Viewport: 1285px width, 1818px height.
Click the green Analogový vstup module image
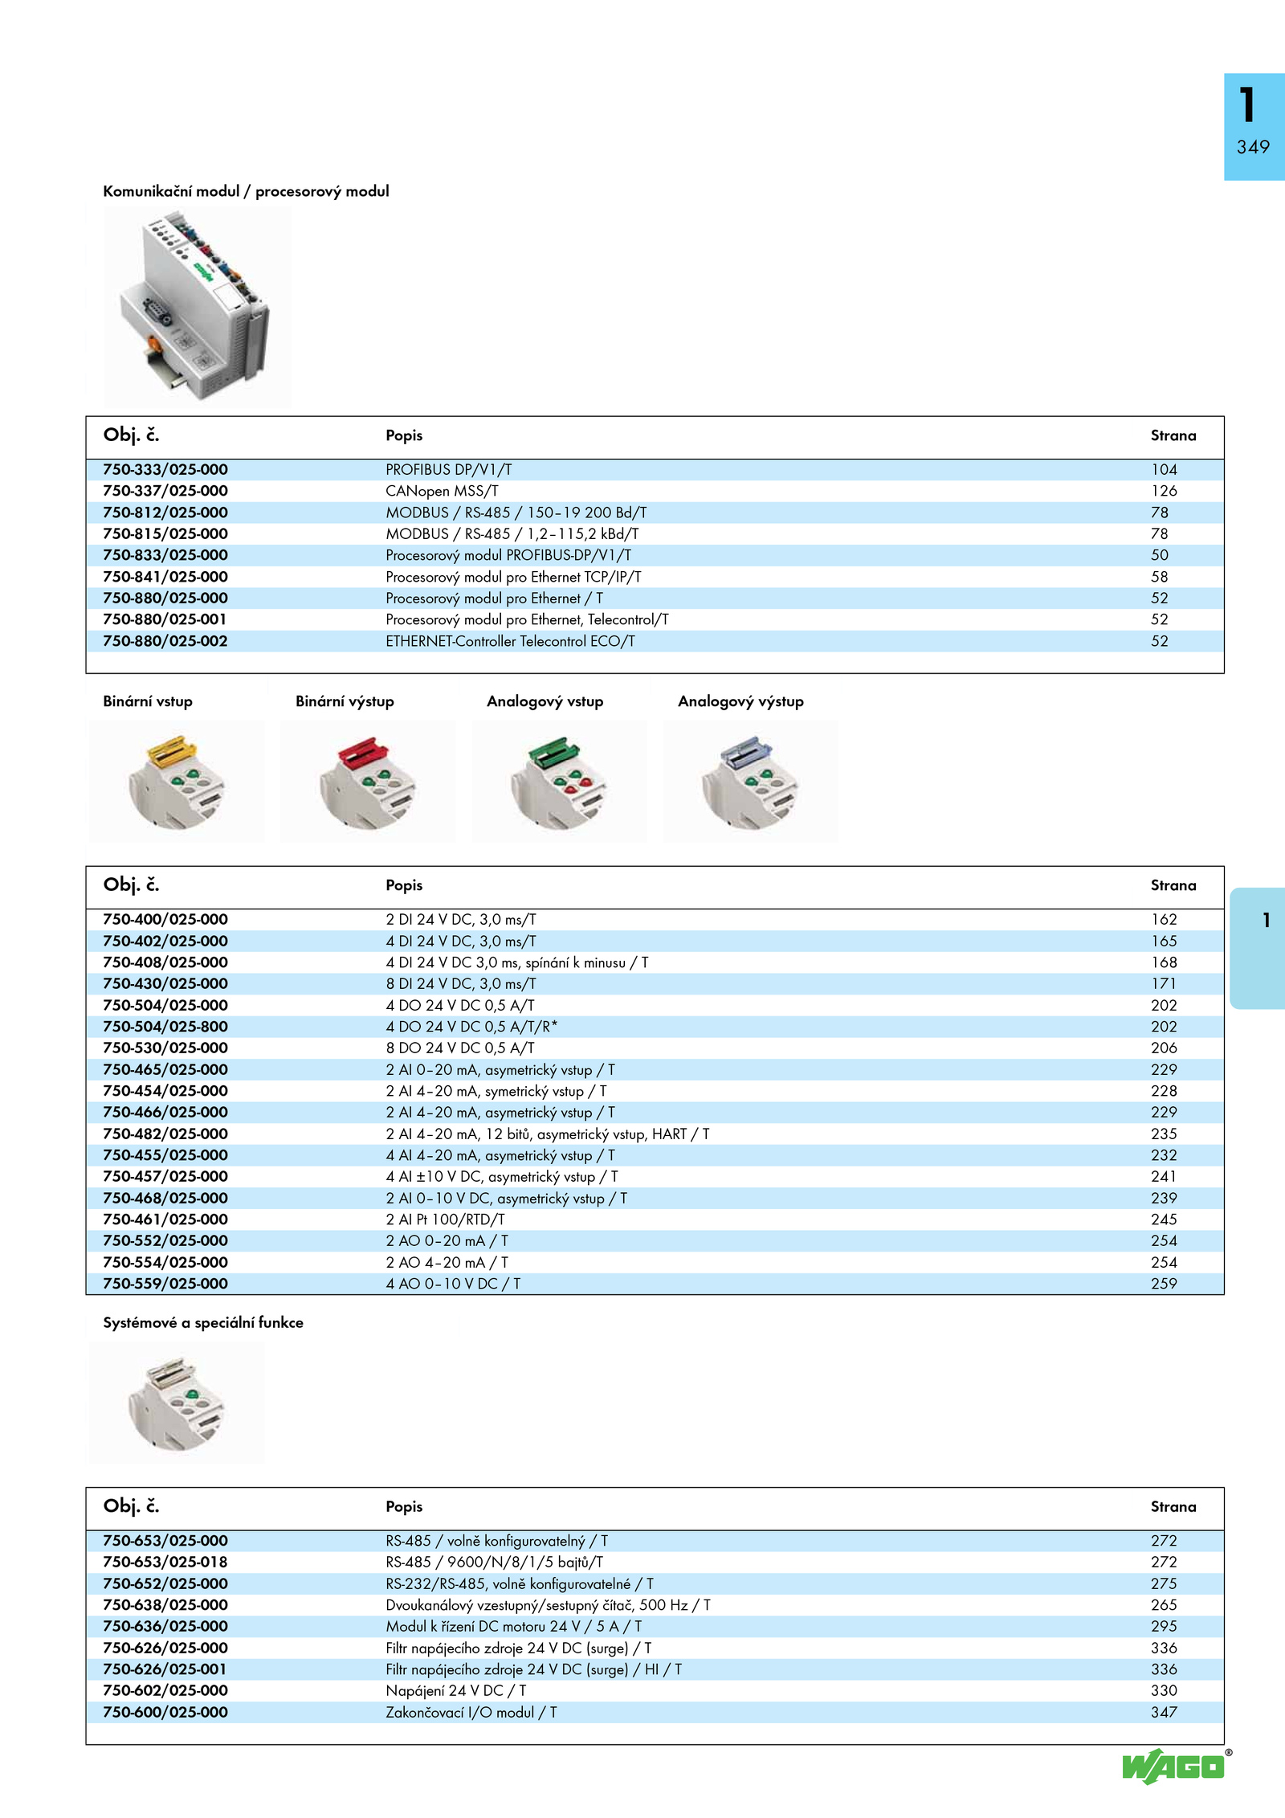pyautogui.click(x=559, y=780)
